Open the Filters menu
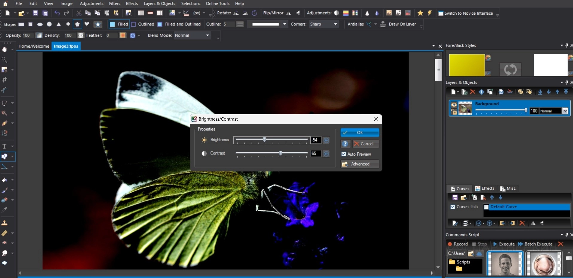 tap(114, 4)
